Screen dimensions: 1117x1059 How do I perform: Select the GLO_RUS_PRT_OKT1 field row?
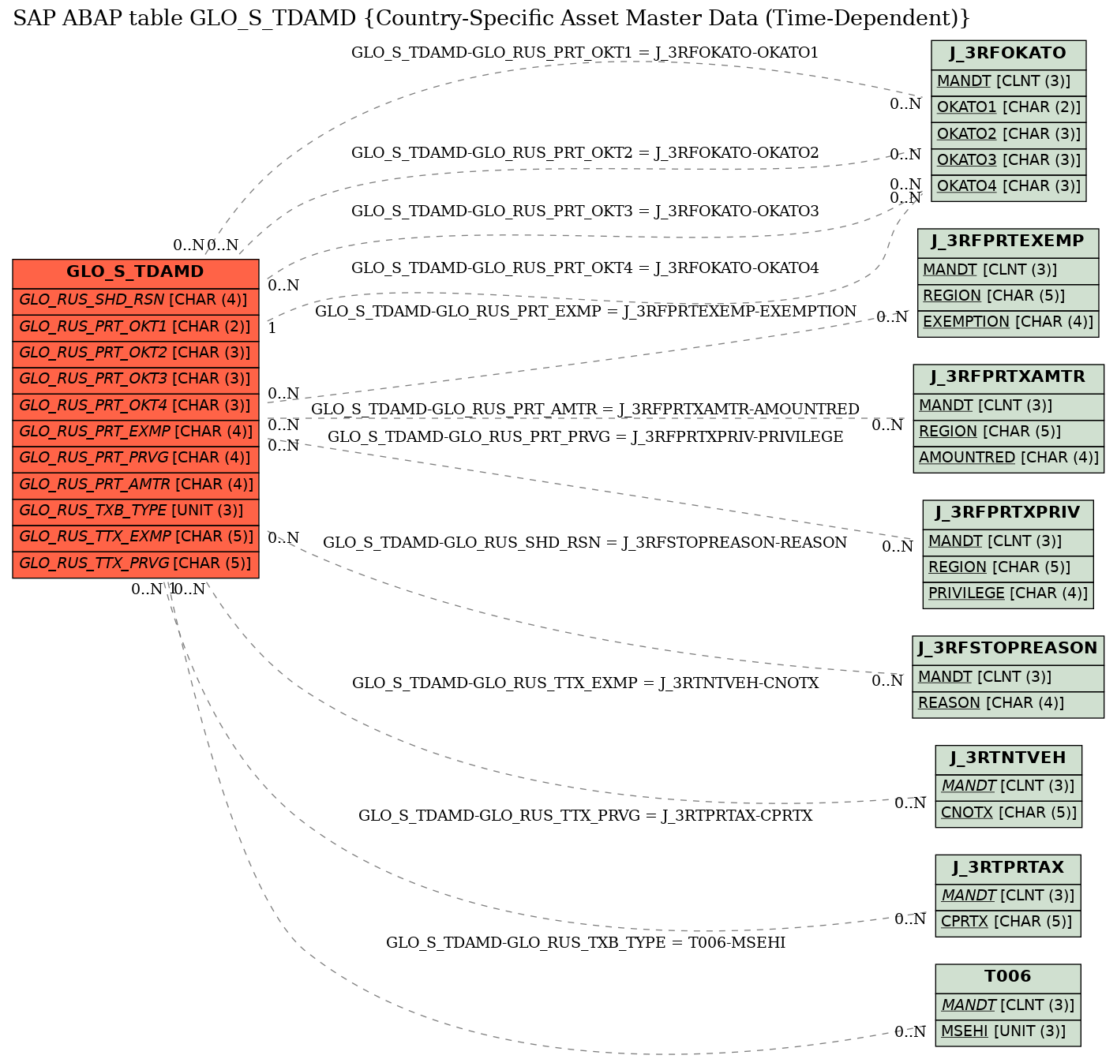coord(136,327)
